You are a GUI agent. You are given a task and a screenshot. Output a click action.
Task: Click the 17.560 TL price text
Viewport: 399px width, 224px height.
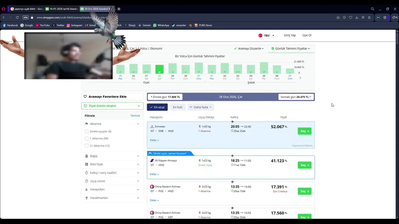click(279, 213)
